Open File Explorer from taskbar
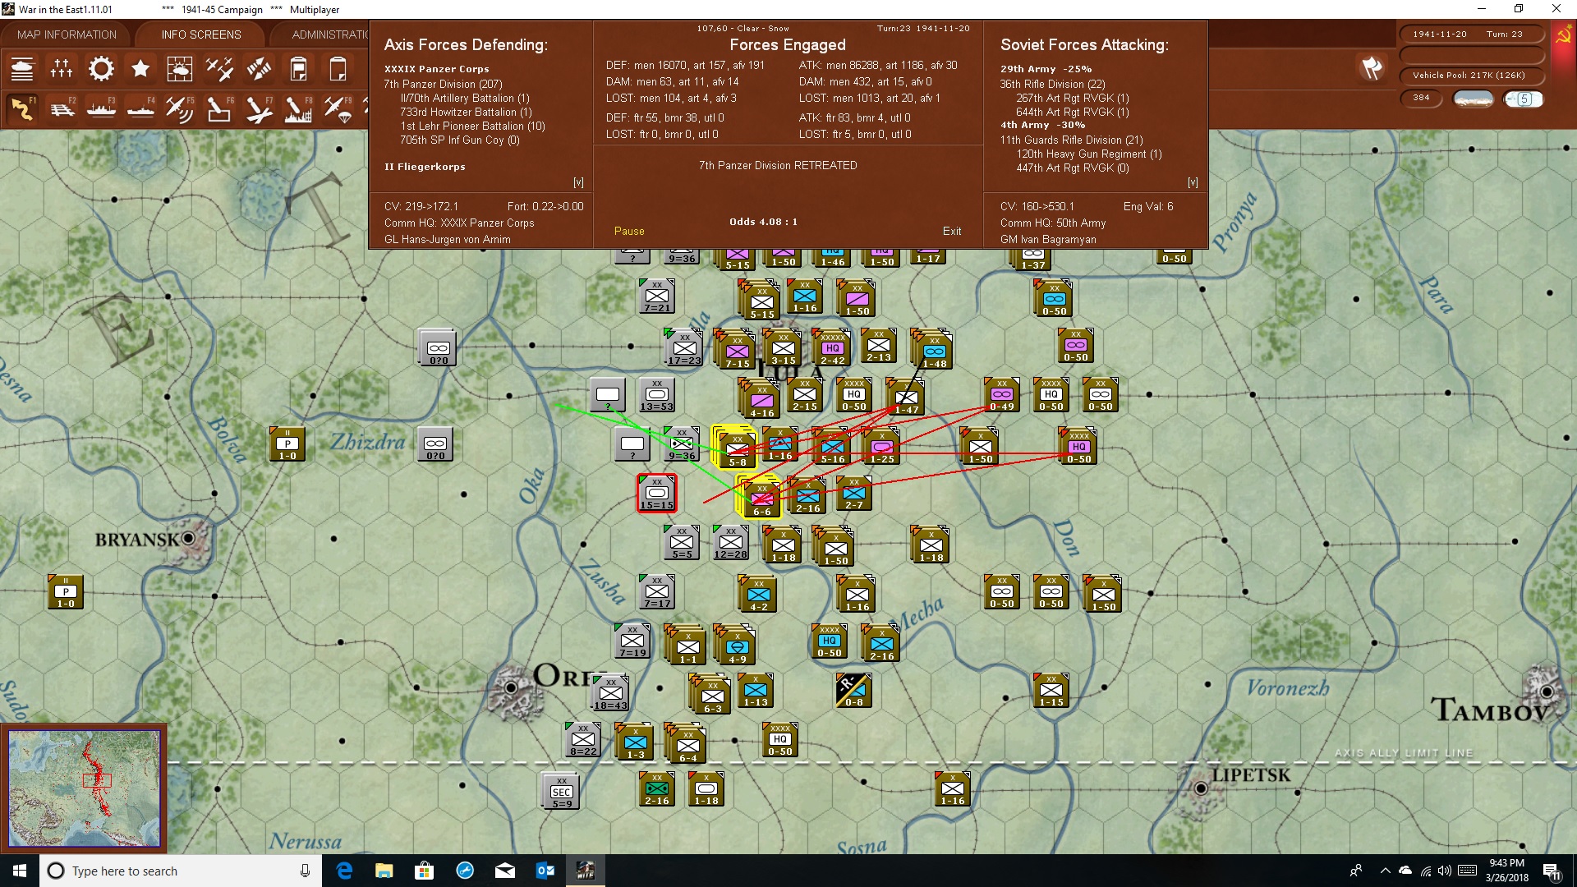This screenshot has width=1577, height=887. pyautogui.click(x=384, y=871)
